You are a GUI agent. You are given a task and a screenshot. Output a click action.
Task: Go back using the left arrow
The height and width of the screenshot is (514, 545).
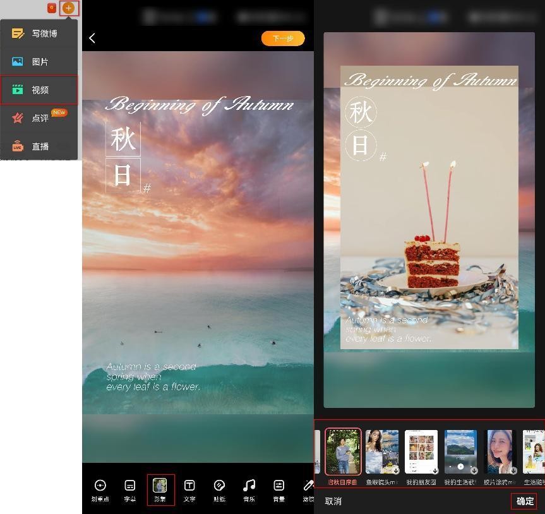click(x=92, y=39)
